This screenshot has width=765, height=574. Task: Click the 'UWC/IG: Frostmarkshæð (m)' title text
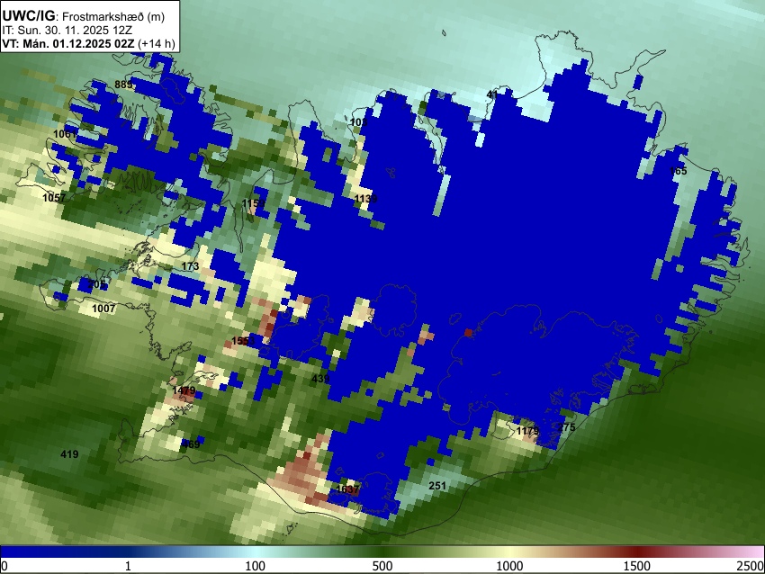pyautogui.click(x=84, y=16)
